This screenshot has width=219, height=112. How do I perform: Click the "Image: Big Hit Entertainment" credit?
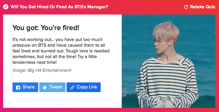pos(42,70)
